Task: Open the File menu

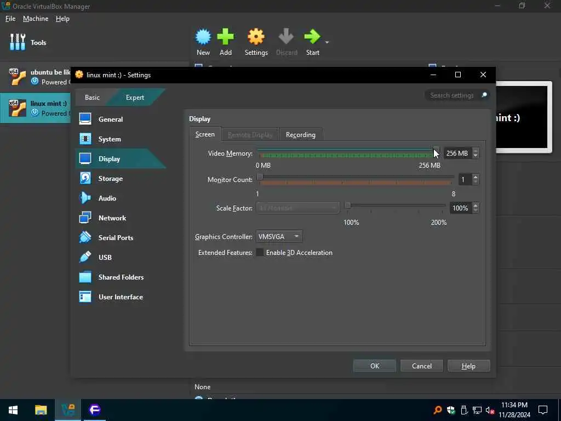Action: click(x=10, y=19)
